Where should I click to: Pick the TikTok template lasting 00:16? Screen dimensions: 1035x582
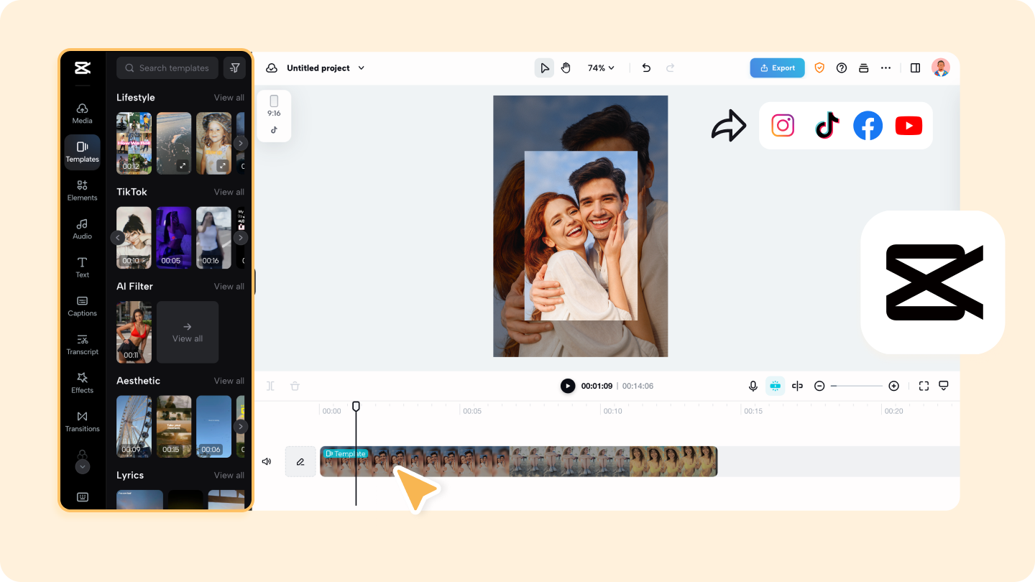coord(214,238)
